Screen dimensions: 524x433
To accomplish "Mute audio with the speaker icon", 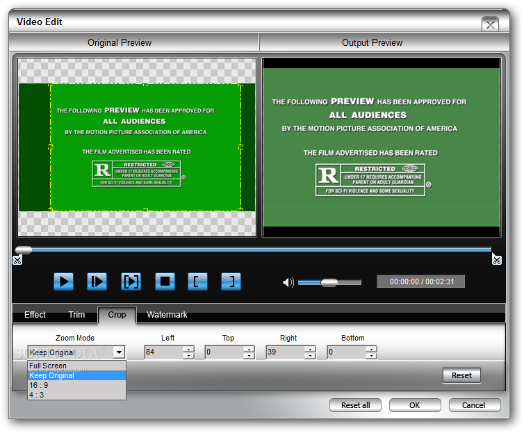I will coord(288,282).
